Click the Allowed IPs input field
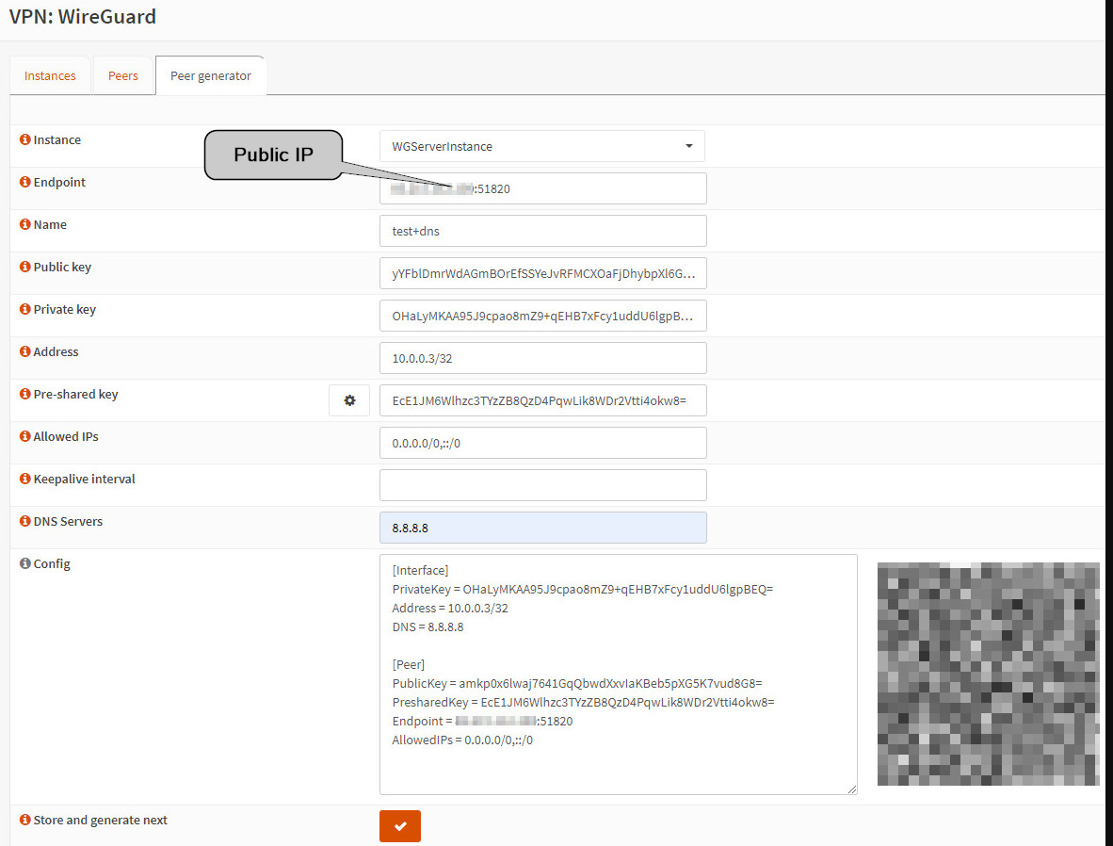 (x=541, y=443)
